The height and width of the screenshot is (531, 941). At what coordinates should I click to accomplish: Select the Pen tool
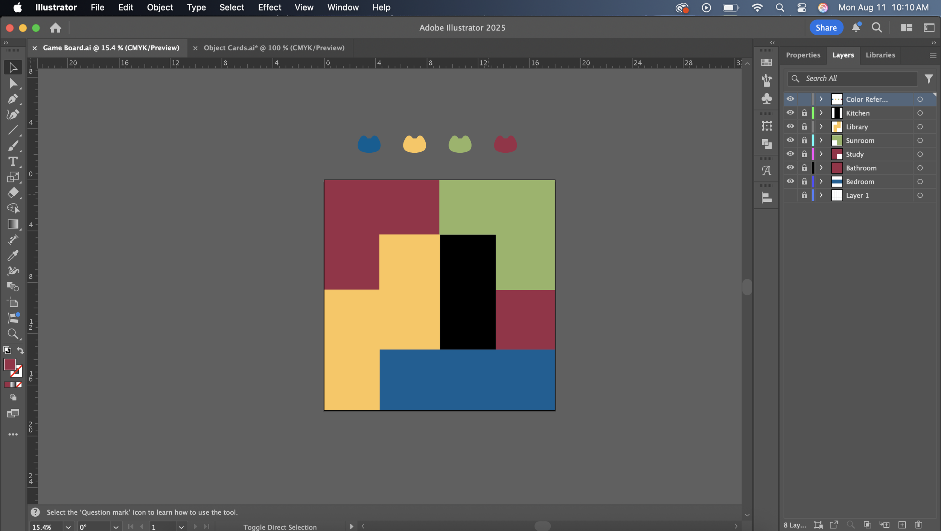pyautogui.click(x=13, y=99)
